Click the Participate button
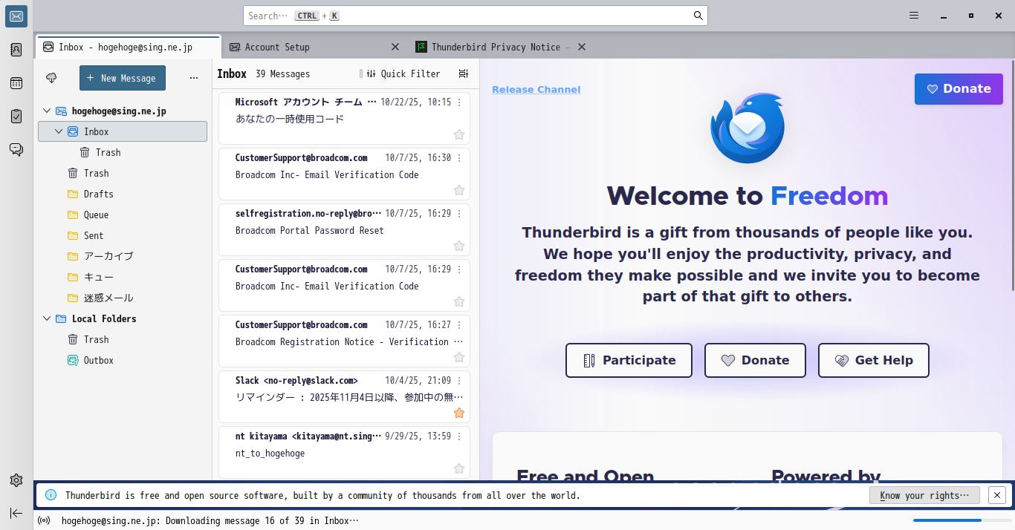This screenshot has width=1015, height=530. [629, 360]
